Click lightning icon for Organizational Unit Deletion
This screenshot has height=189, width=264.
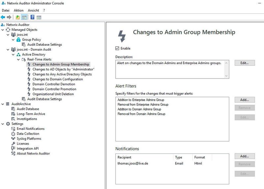point(29,94)
